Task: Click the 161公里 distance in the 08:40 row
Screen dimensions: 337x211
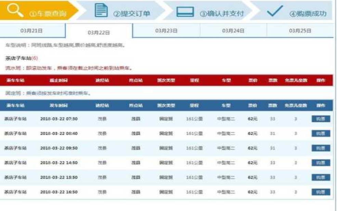Action: pyautogui.click(x=194, y=133)
